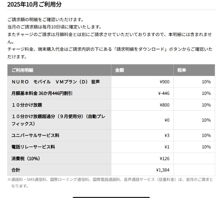Click the 税率 column header
Viewport: 222px width, 198px height.
(x=182, y=70)
